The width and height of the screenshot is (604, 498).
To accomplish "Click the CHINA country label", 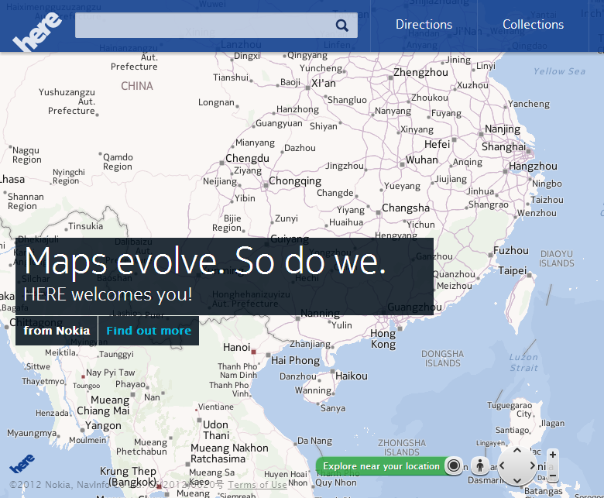I will (x=137, y=86).
